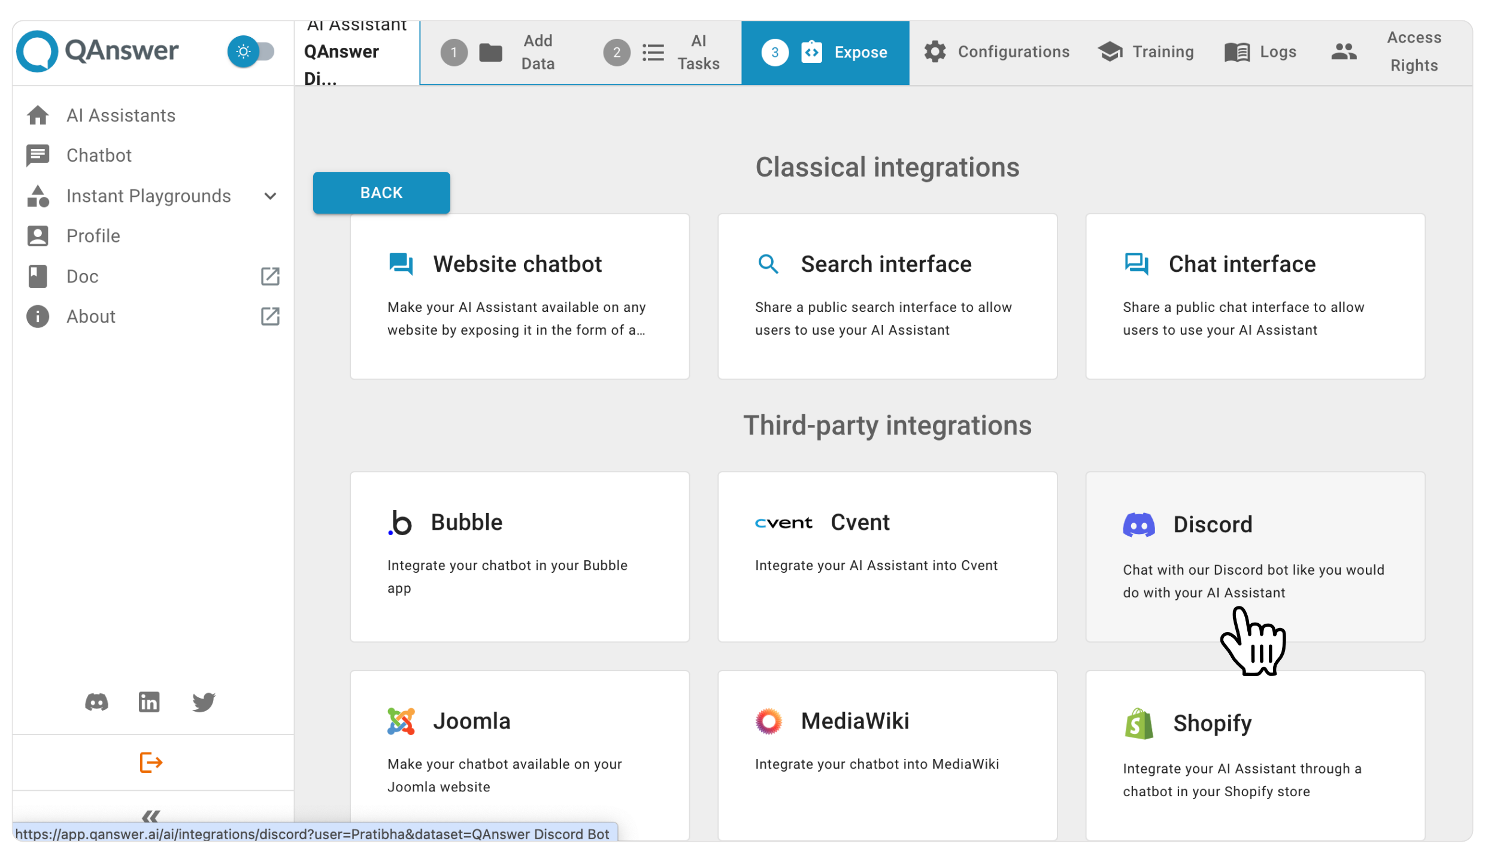Viewport: 1485px width, 862px height.
Task: Click the Training graduation cap icon
Action: coord(1110,52)
